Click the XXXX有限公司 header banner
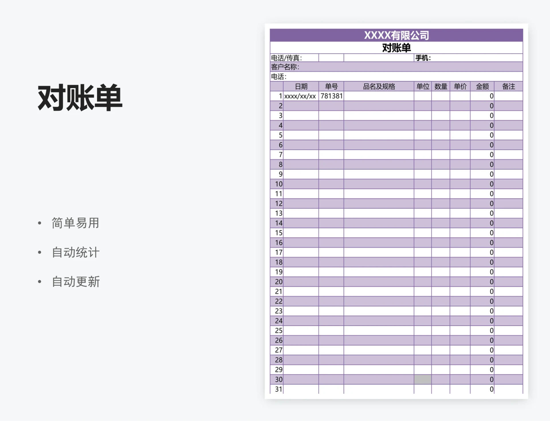This screenshot has height=421, width=550. click(x=397, y=35)
